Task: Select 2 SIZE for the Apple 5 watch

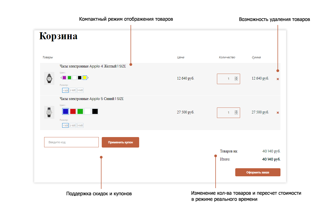Action: click(73, 125)
